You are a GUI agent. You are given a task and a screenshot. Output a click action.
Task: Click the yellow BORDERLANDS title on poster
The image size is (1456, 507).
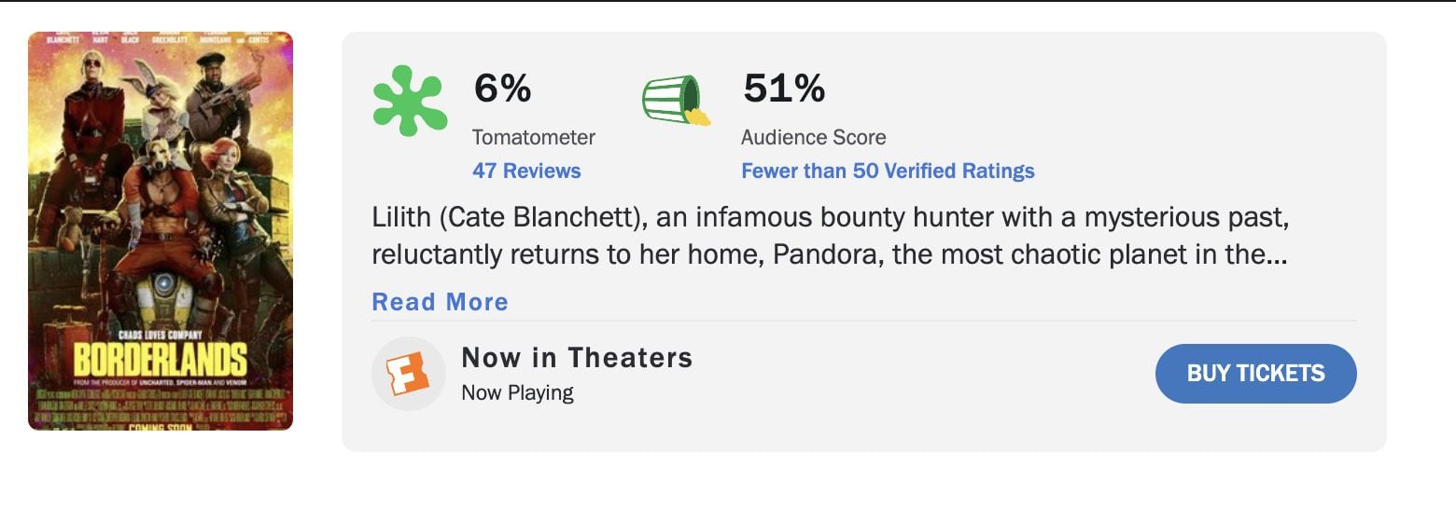tap(161, 359)
